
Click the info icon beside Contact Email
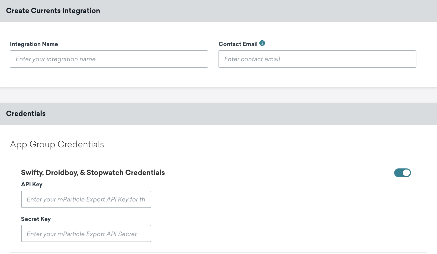[262, 43]
